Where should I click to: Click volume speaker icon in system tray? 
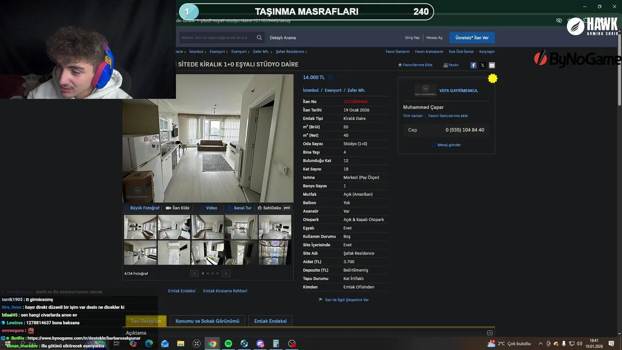579,344
